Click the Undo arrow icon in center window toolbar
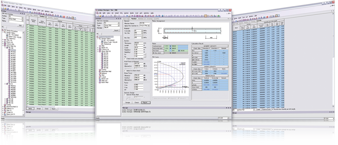Screen dimensions: 338x145 (115, 16)
